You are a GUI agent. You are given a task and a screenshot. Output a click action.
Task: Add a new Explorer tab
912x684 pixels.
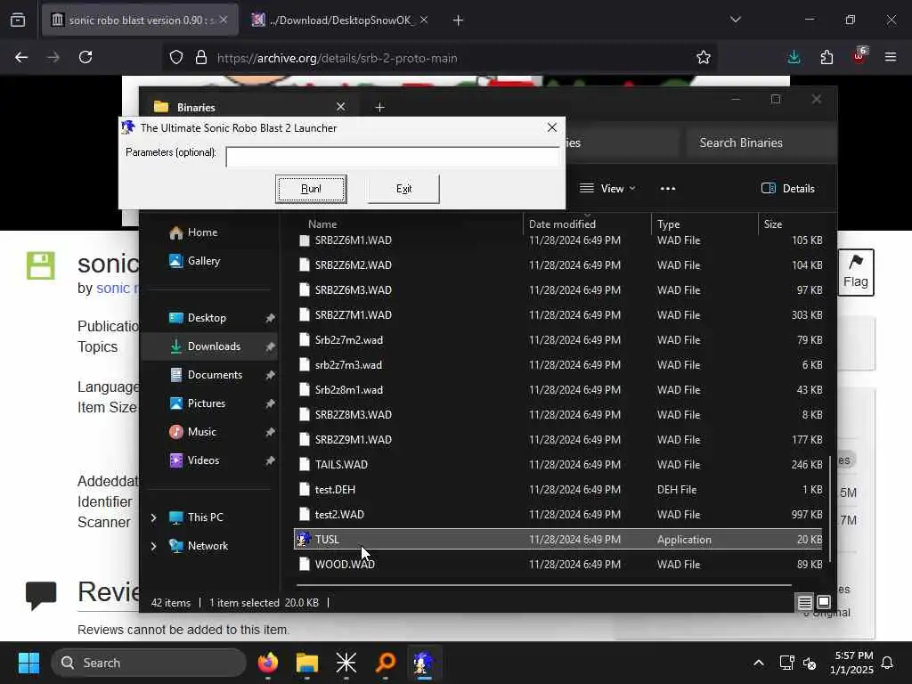(379, 107)
